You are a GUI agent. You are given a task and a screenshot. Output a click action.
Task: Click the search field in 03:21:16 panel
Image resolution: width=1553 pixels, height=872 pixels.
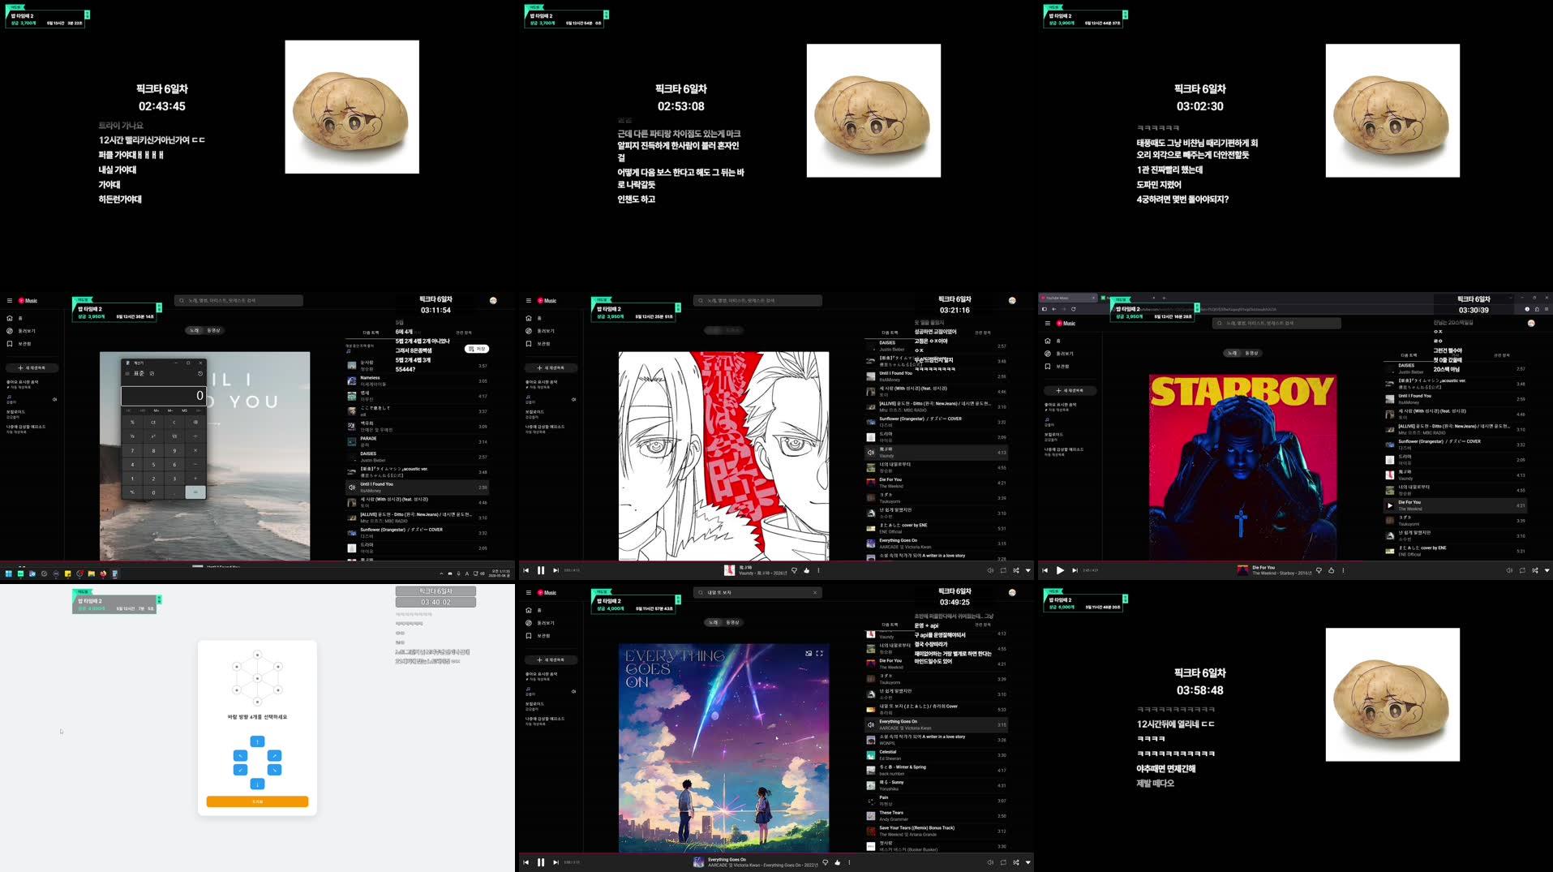tap(757, 300)
